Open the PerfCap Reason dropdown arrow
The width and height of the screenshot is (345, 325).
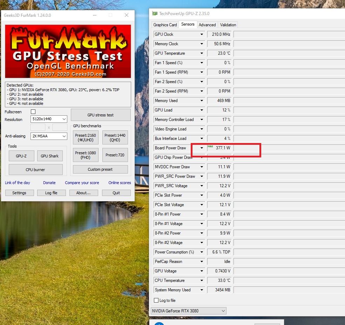pos(202,262)
